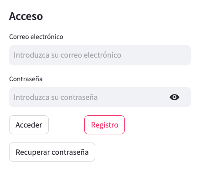Click placeholder 'Introduzca su contraseña'

click(56, 97)
